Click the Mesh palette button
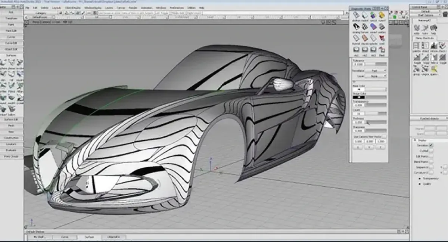 click(x=11, y=125)
